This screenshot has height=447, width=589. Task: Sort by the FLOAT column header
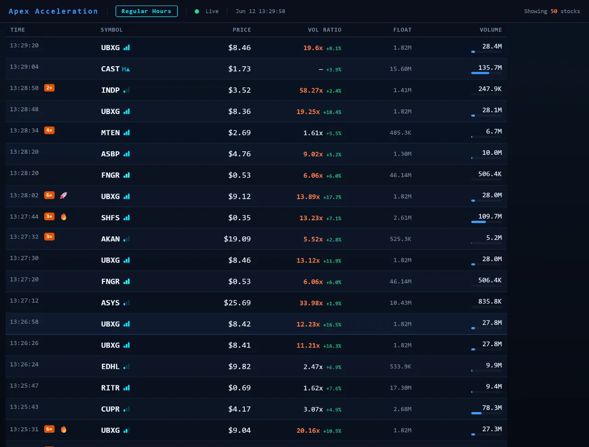[x=403, y=30]
